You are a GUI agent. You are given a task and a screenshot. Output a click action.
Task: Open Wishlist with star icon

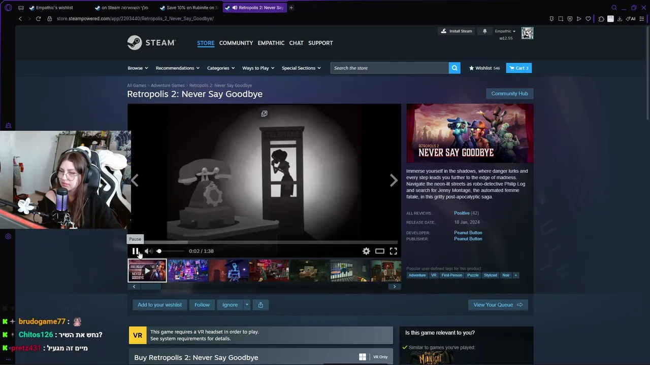(484, 68)
